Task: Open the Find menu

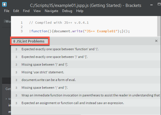Action: pyautogui.click(x=26, y=11)
